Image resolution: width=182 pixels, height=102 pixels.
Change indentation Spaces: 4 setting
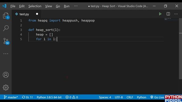coord(105,97)
